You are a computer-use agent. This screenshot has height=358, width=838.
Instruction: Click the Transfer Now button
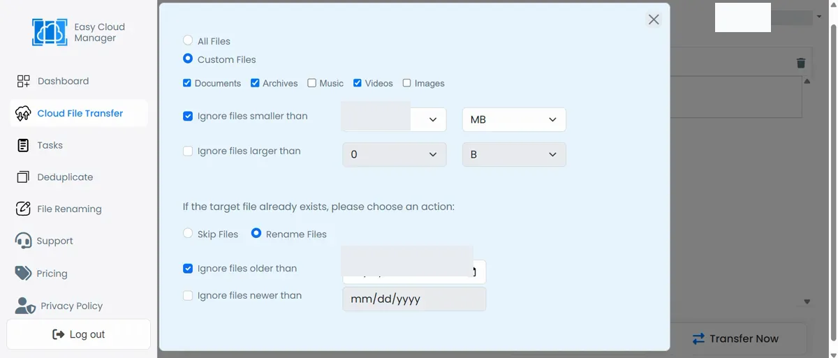tap(735, 338)
